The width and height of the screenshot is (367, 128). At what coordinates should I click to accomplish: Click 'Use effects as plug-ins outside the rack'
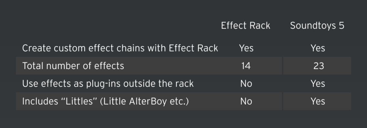click(x=108, y=84)
